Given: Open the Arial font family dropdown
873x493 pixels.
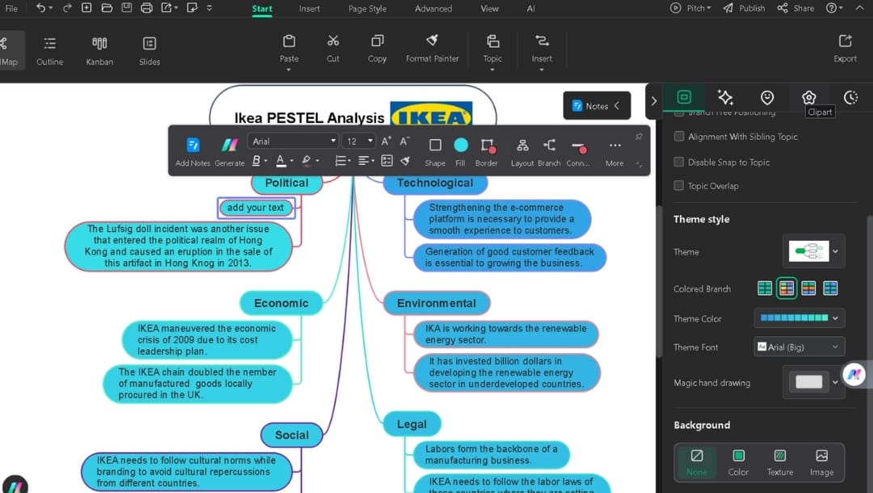Looking at the screenshot, I should click(x=293, y=141).
